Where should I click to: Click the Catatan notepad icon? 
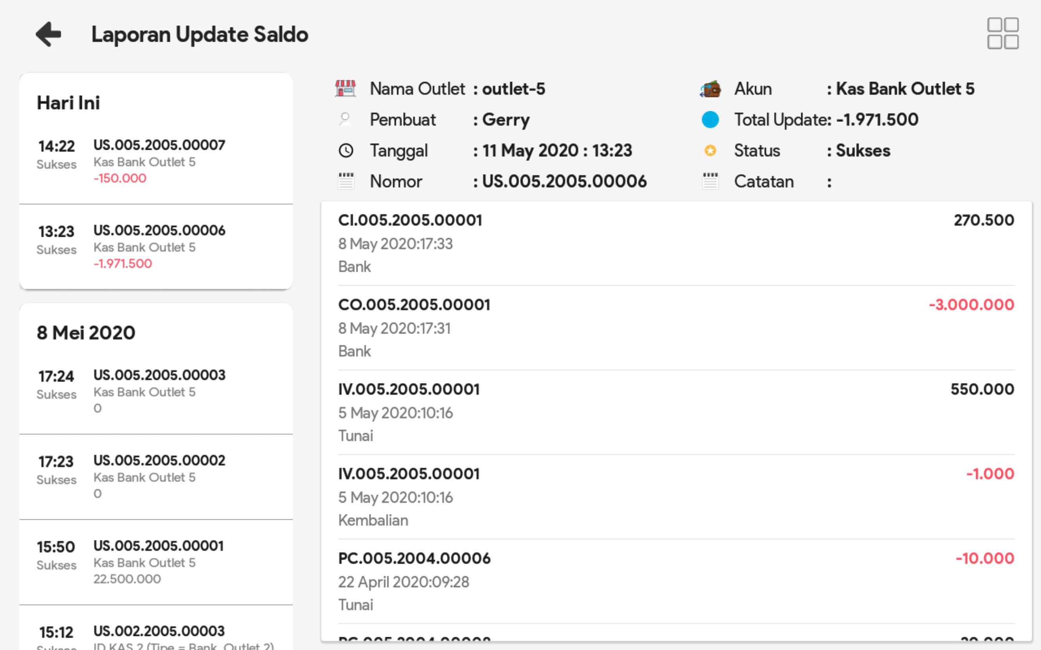[710, 181]
